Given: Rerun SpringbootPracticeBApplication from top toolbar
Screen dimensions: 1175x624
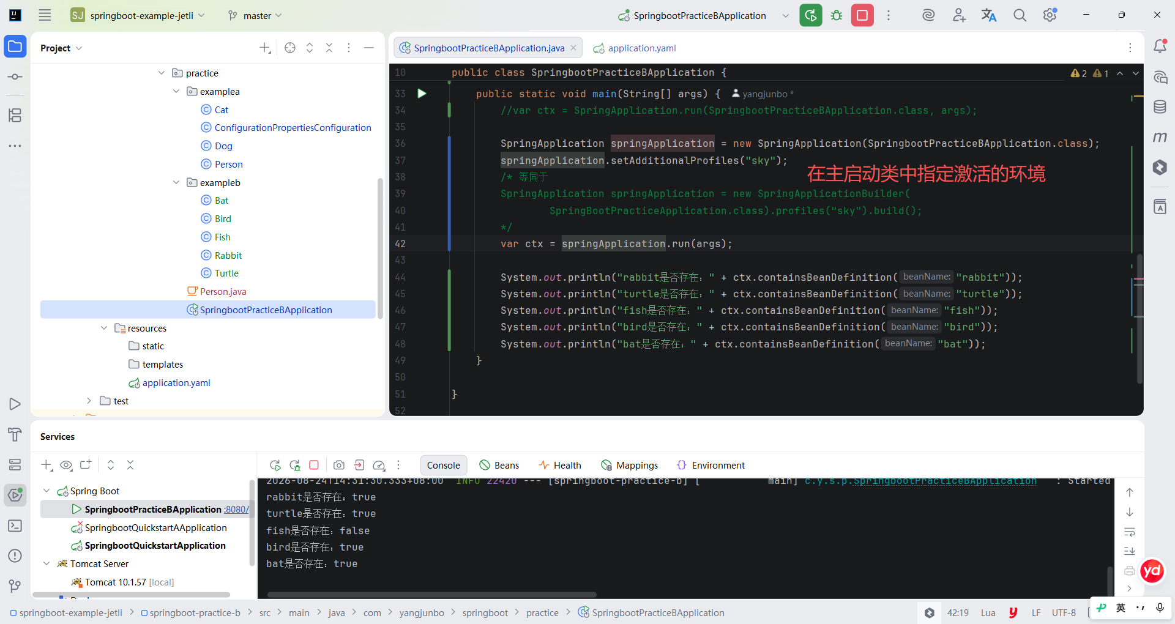Looking at the screenshot, I should point(810,15).
